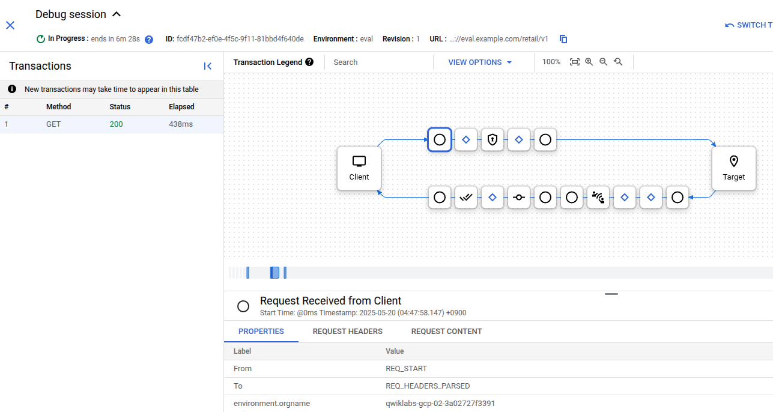This screenshot has width=773, height=412.
Task: Select the response circle step nearest Target
Action: point(678,197)
